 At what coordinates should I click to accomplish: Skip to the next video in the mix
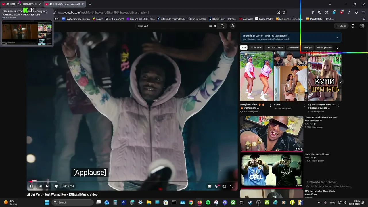point(47,186)
